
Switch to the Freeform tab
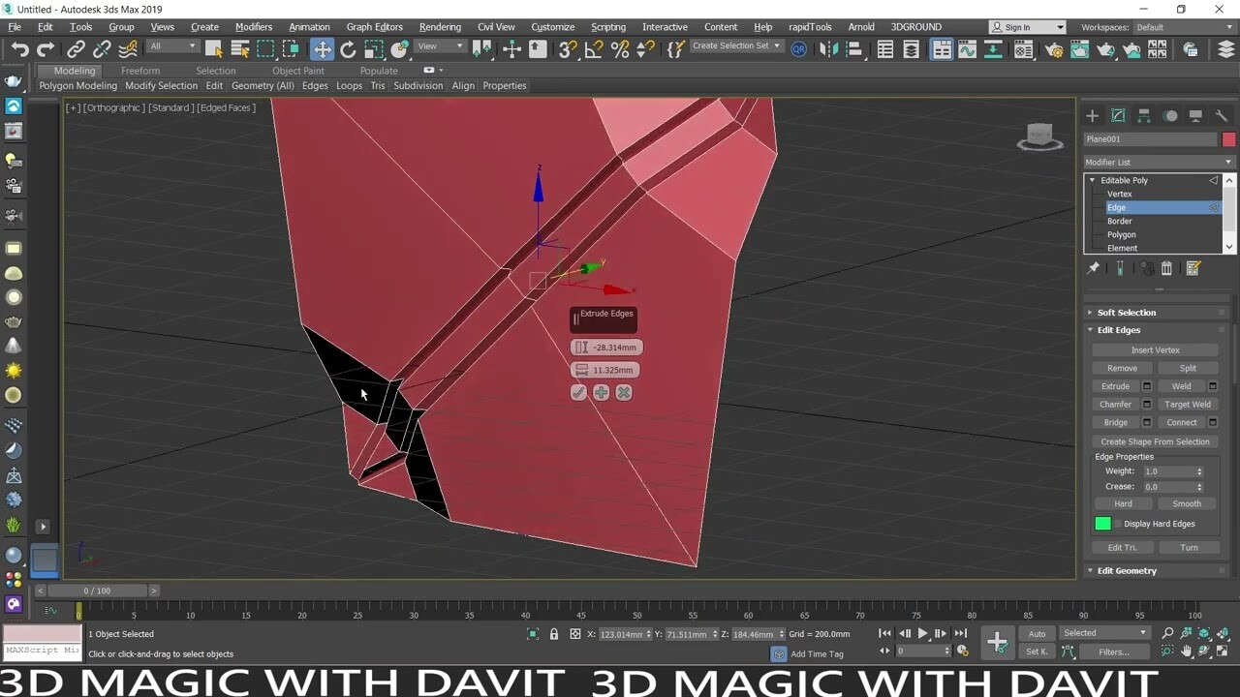point(141,71)
